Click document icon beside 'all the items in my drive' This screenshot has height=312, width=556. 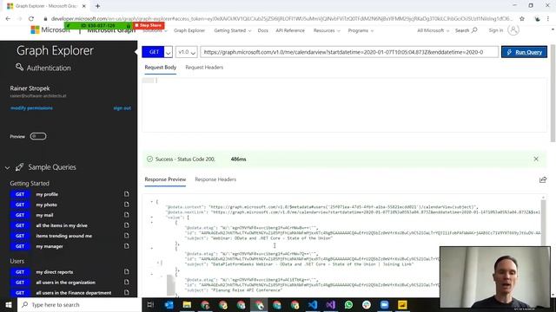[127, 225]
